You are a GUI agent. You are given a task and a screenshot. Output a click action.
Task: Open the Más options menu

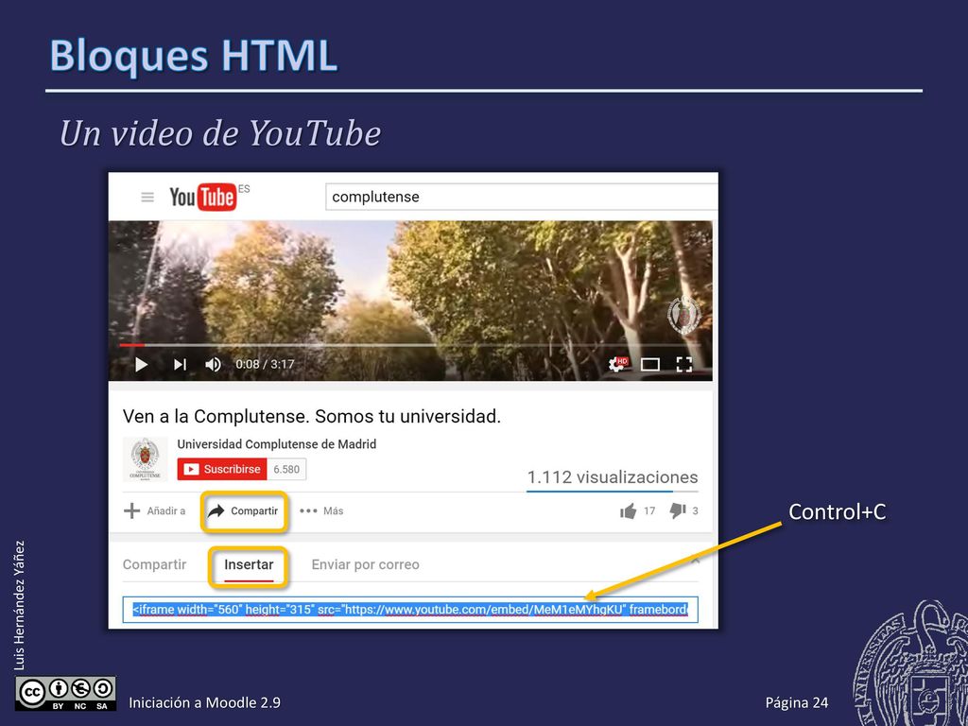(x=321, y=510)
